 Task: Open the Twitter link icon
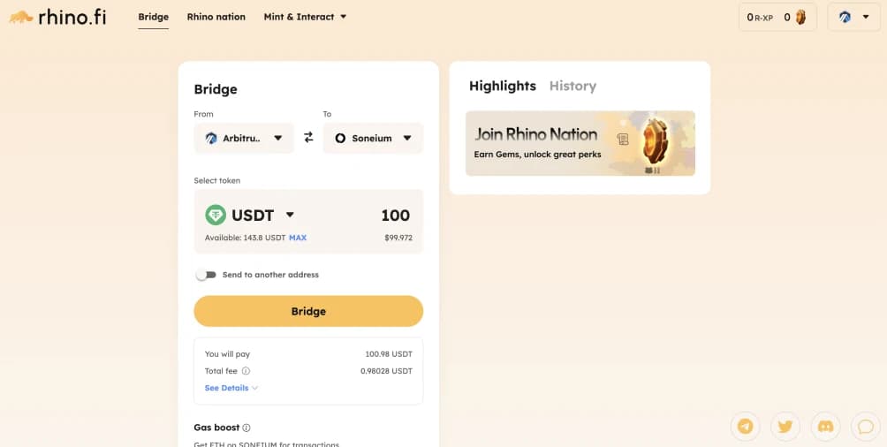pyautogui.click(x=785, y=427)
